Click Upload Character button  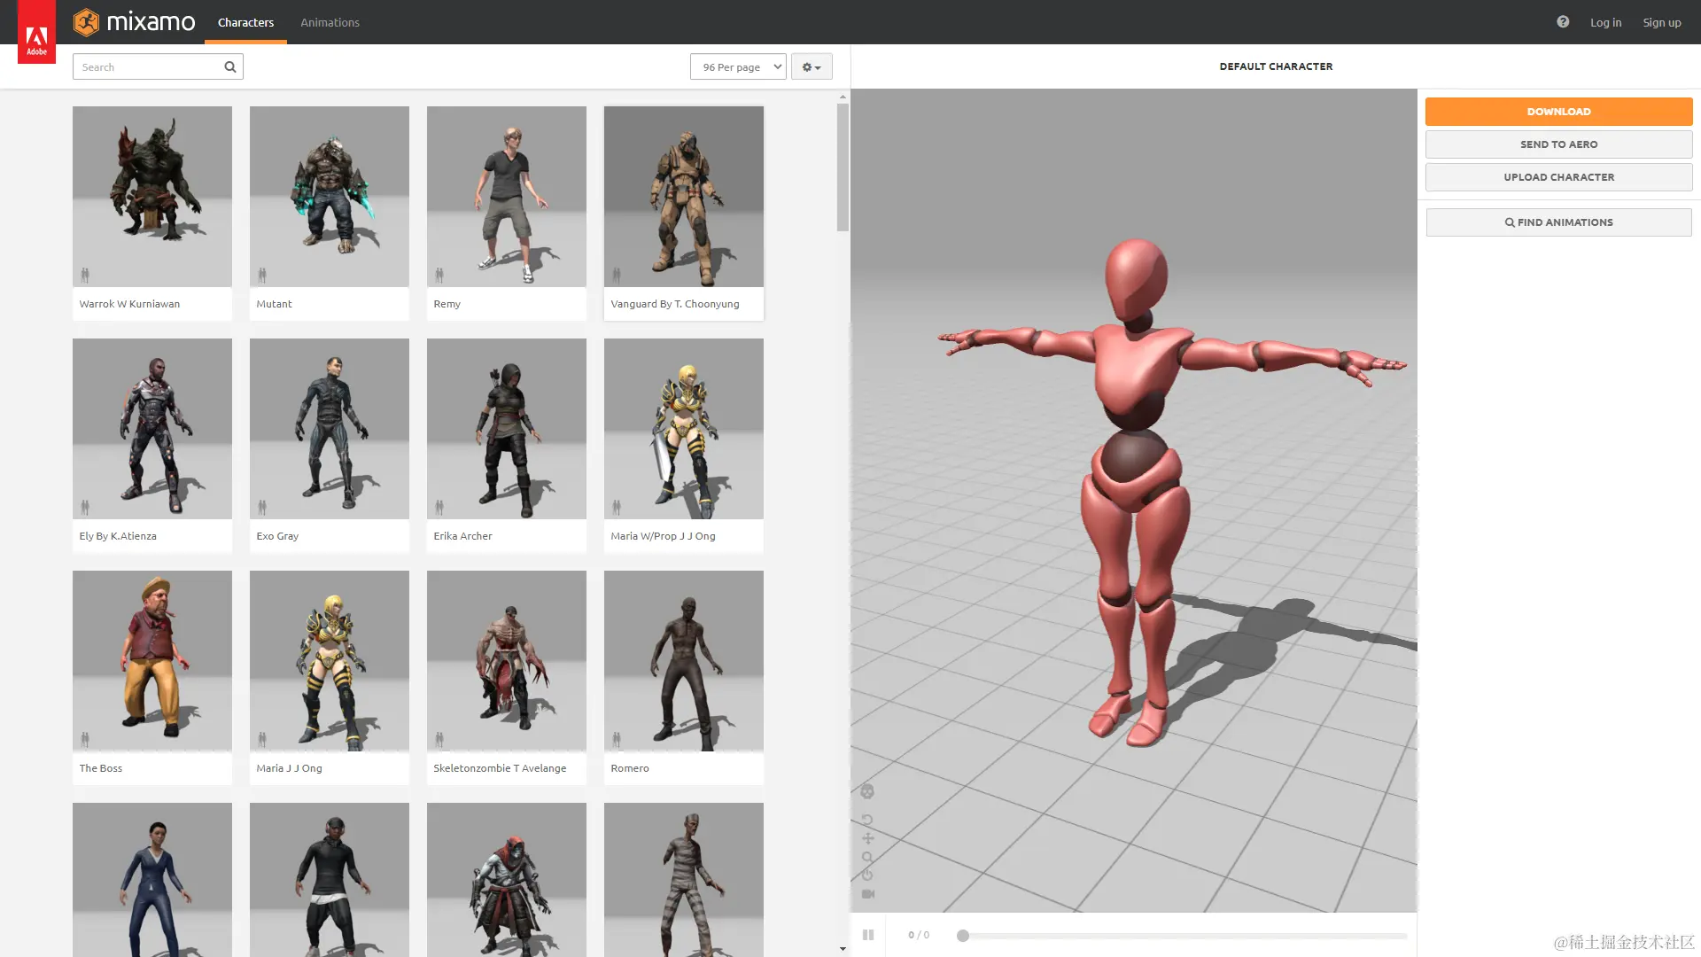coord(1558,177)
